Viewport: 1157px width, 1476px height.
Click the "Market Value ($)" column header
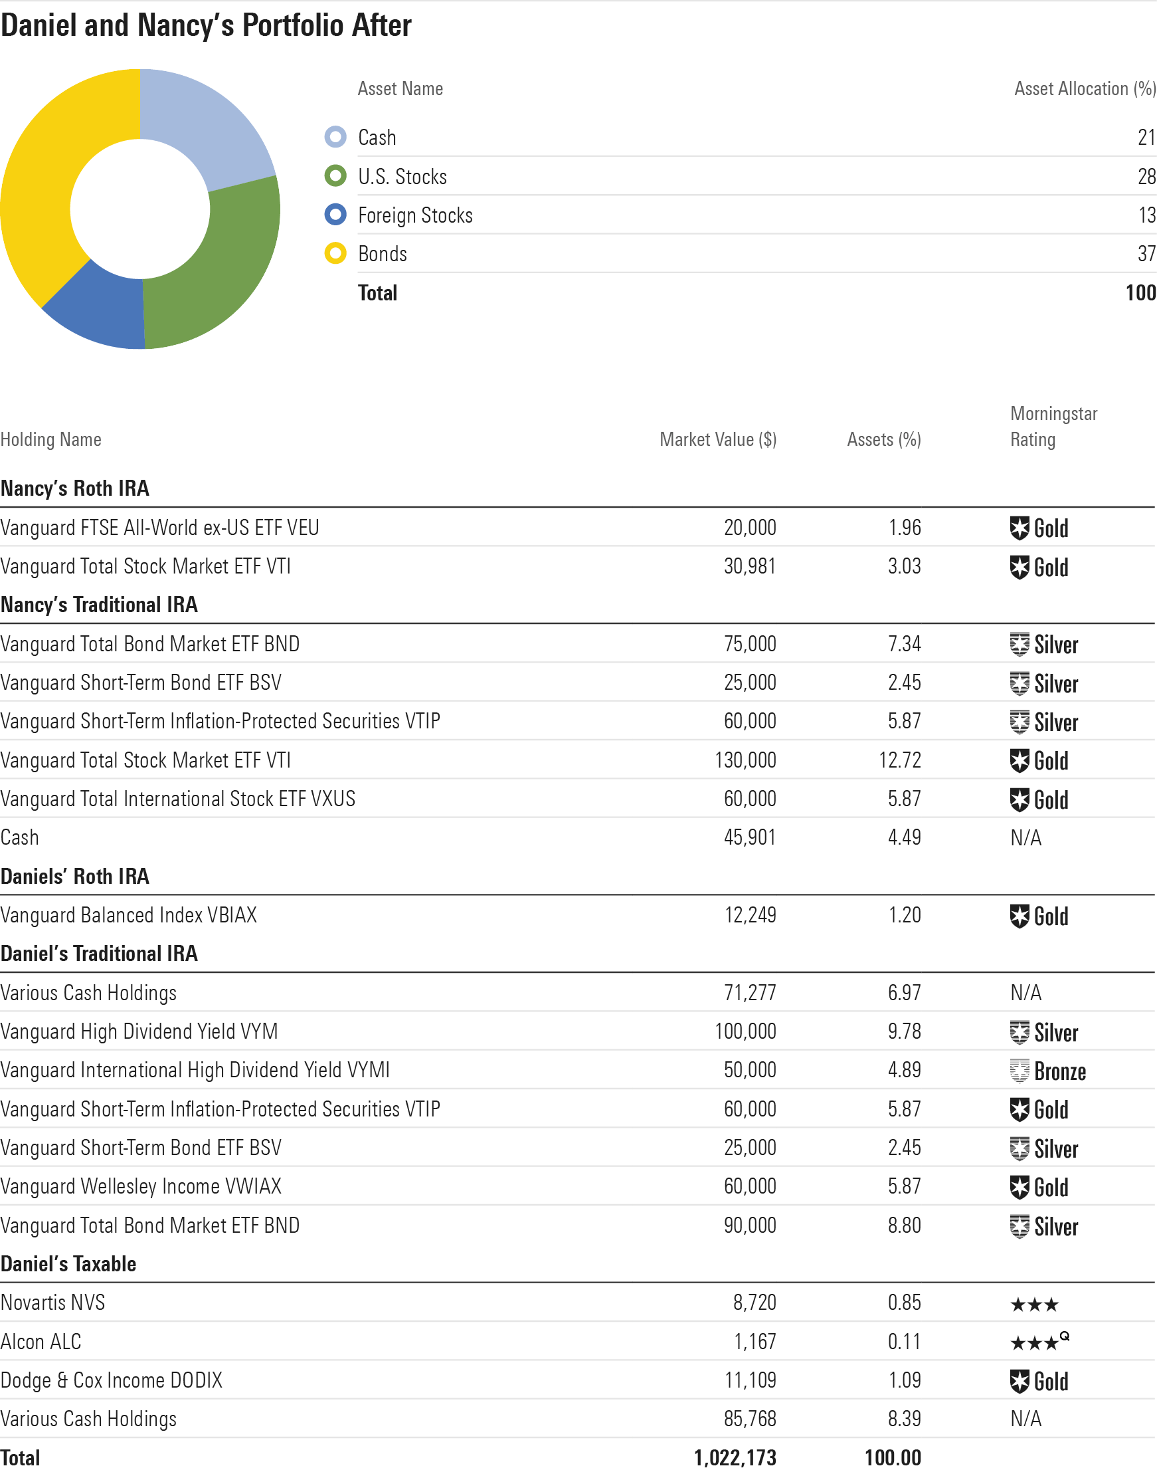coord(718,440)
